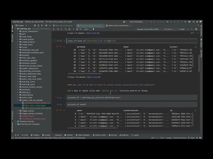Run all notebook cells

click(81, 29)
